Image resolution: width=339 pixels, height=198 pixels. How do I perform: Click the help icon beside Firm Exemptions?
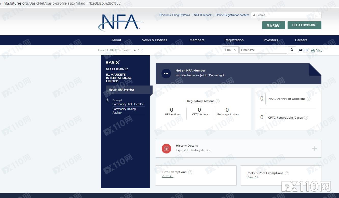[x=190, y=172]
